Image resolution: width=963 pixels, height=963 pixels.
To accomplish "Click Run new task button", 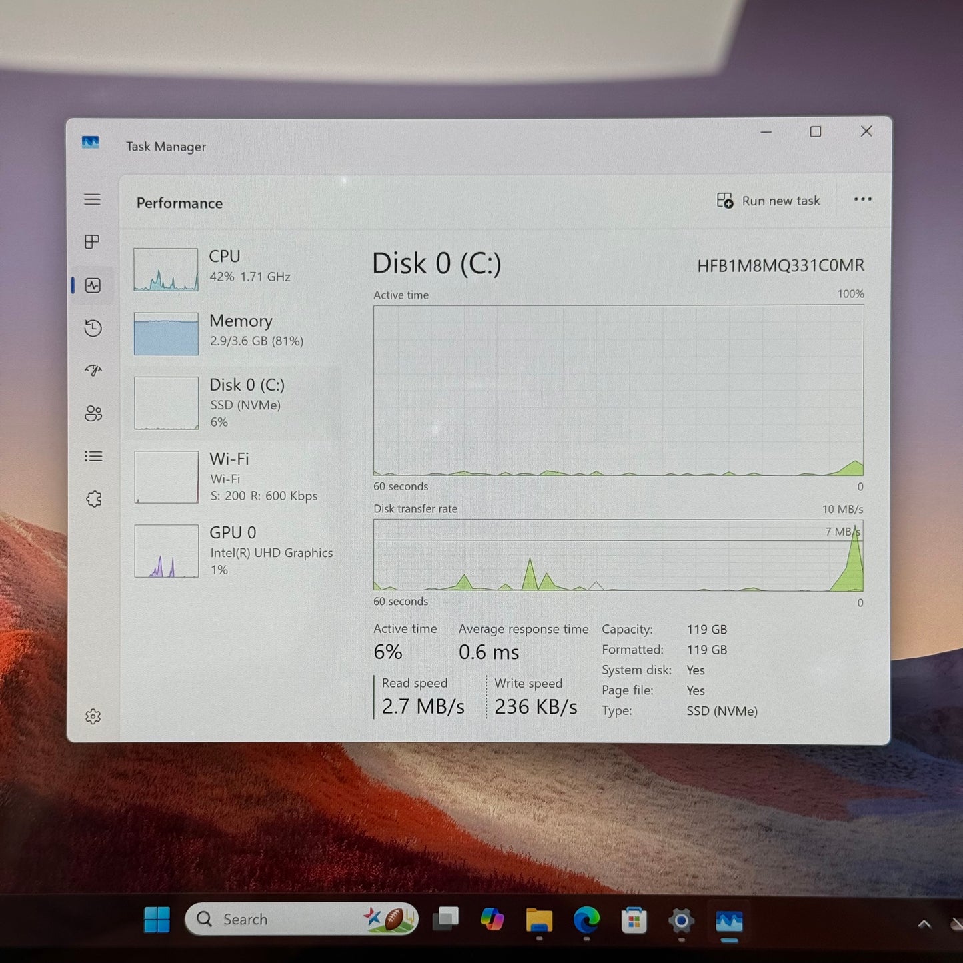I will (x=768, y=201).
